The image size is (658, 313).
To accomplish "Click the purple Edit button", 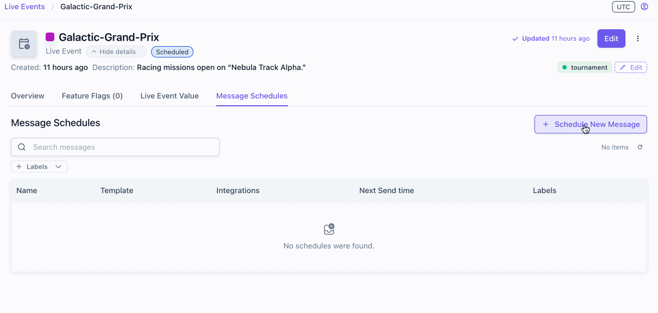I will coord(611,39).
